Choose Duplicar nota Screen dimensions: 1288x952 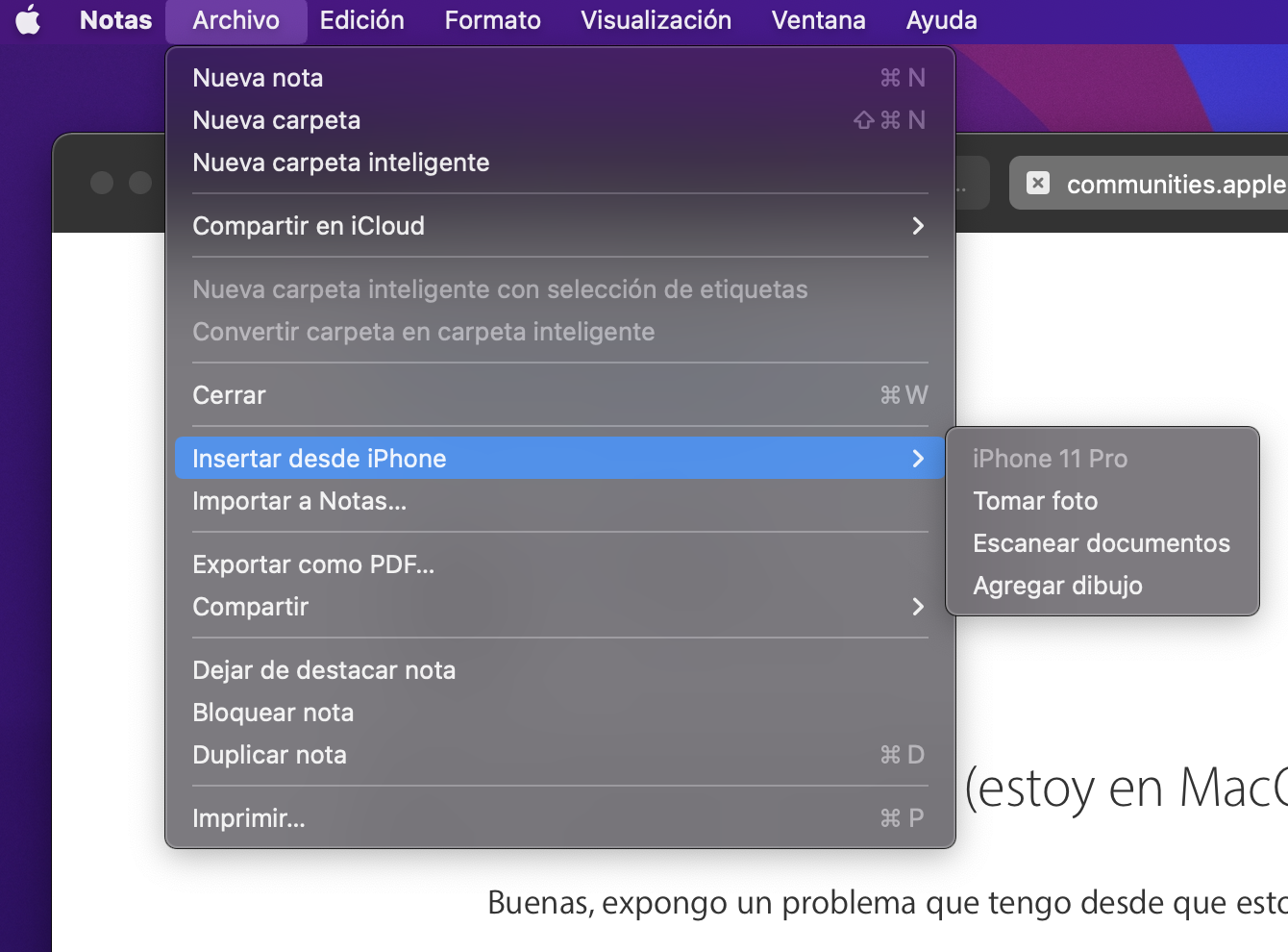click(269, 755)
